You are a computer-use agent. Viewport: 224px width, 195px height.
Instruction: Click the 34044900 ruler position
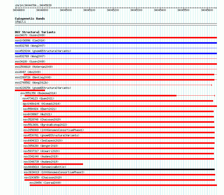point(42,10)
